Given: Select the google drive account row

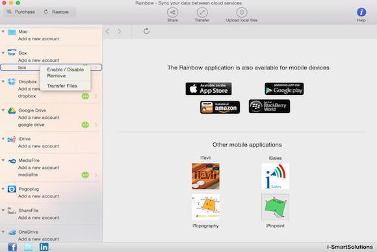Looking at the screenshot, I should coord(51,125).
